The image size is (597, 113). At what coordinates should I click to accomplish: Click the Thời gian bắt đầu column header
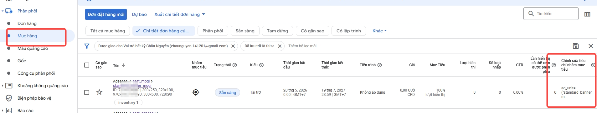[294, 65]
